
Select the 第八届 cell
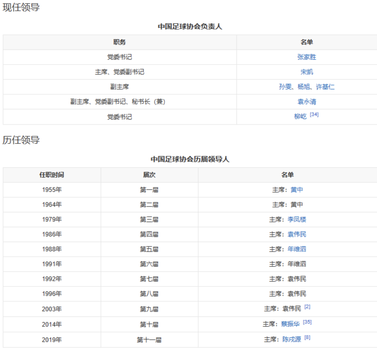coord(149,294)
